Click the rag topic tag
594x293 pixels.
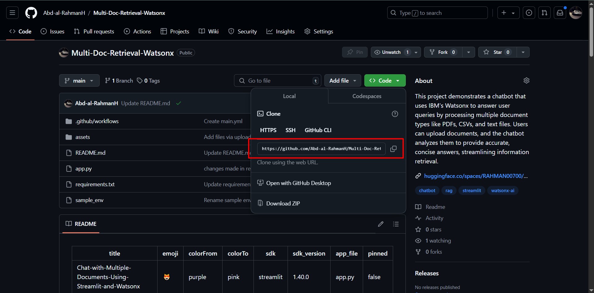pos(449,191)
